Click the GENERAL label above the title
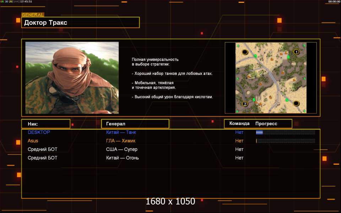Screen dimensions: 341x213 coord(33,15)
